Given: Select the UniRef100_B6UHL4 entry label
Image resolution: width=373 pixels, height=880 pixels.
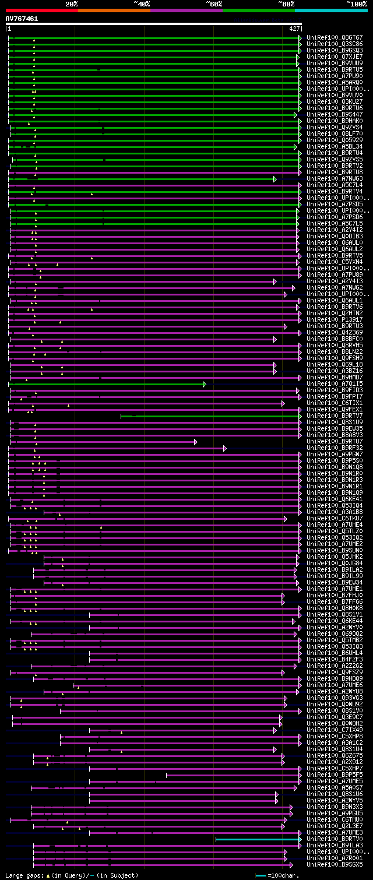Looking at the screenshot, I should click(x=335, y=653).
